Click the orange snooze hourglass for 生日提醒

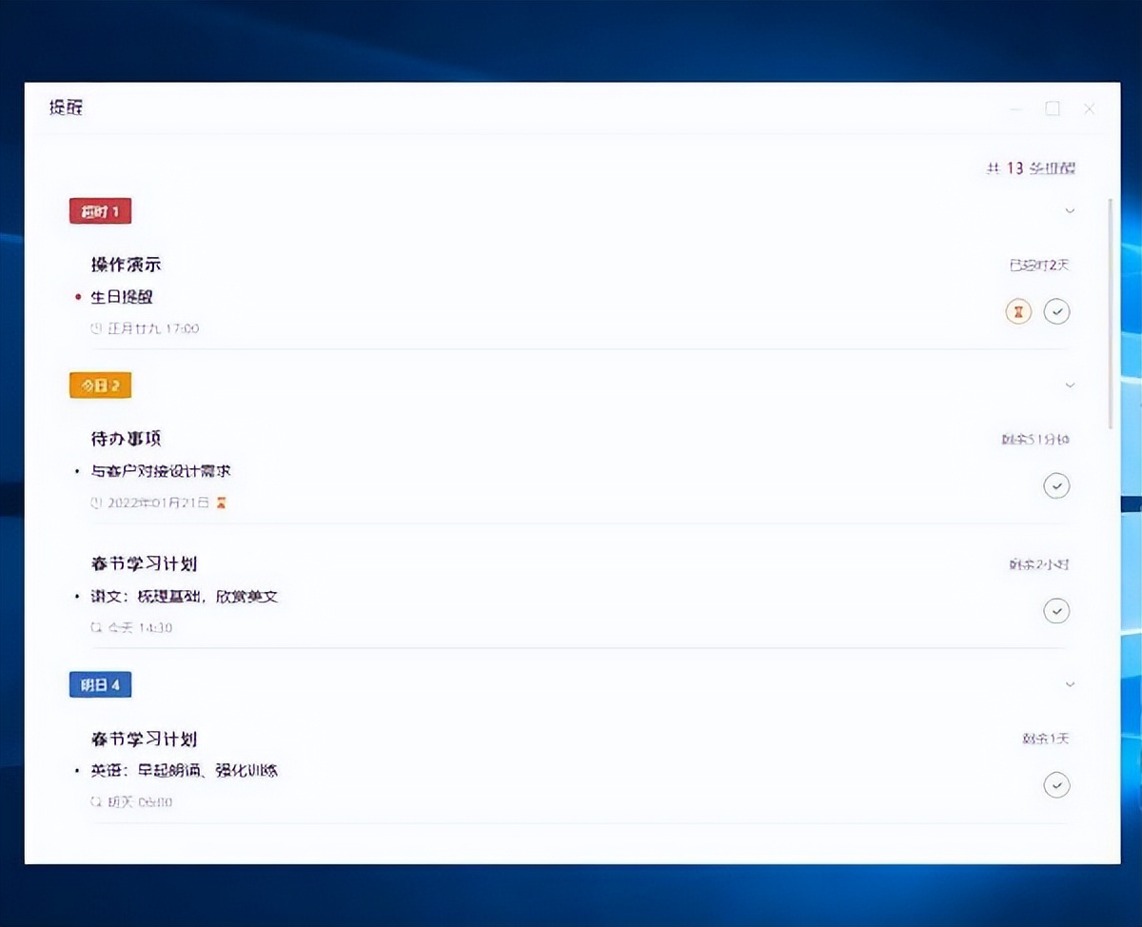click(1018, 311)
